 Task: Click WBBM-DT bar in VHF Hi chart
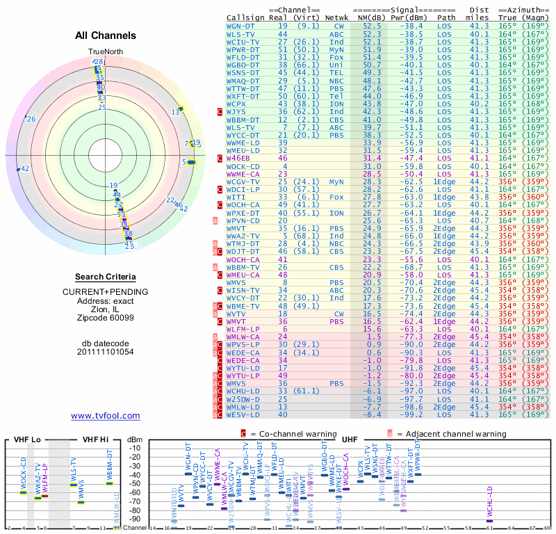pos(110,483)
